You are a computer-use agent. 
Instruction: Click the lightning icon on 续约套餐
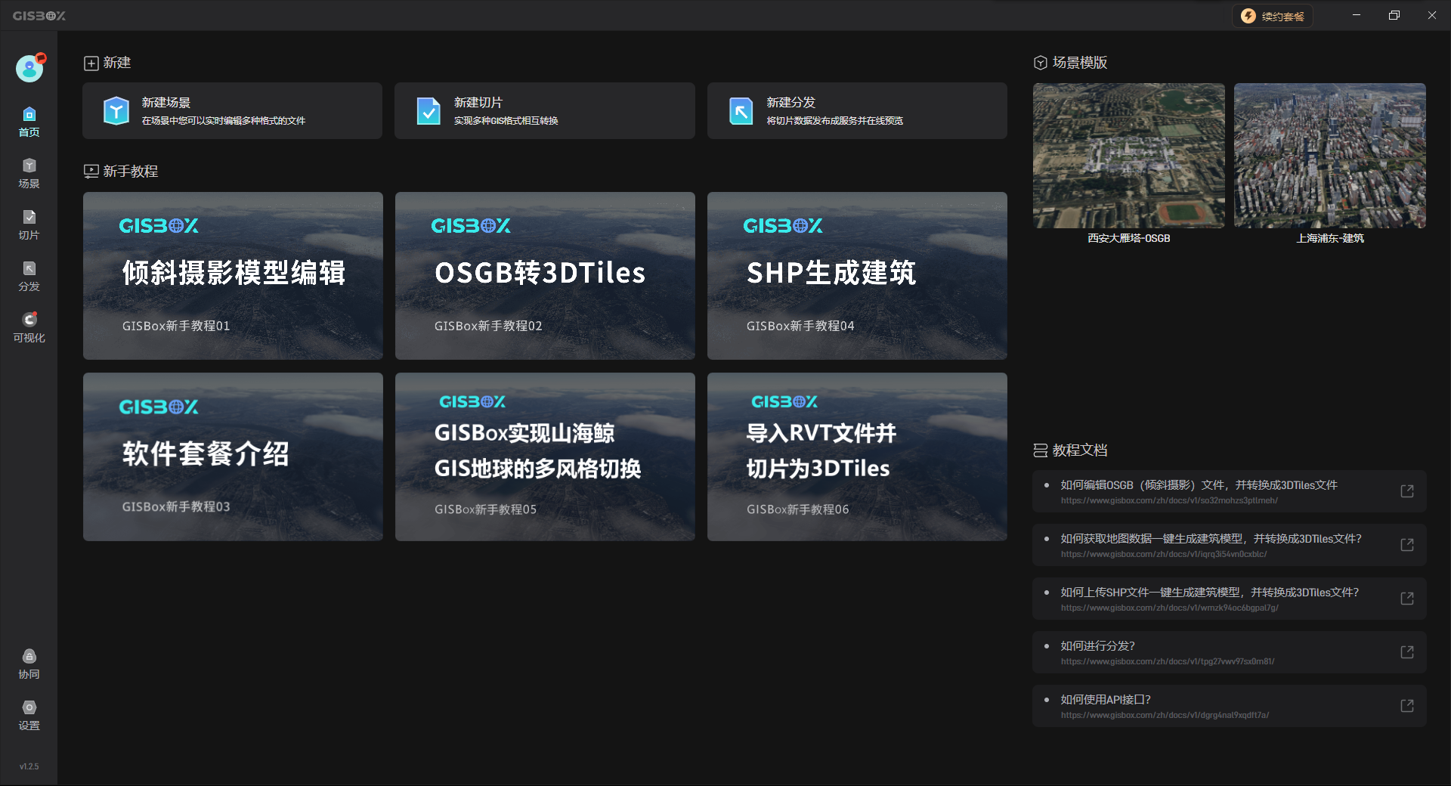pyautogui.click(x=1248, y=16)
